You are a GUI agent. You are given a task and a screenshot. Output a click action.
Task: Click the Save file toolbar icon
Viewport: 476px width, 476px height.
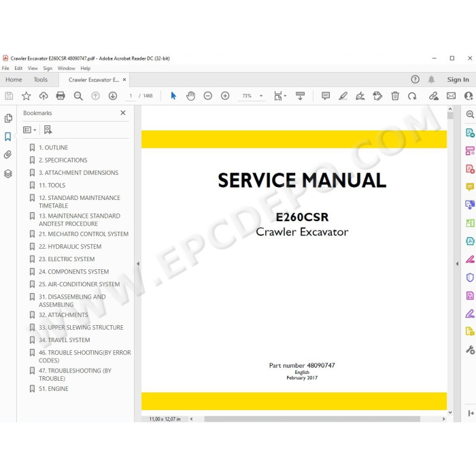point(9,96)
